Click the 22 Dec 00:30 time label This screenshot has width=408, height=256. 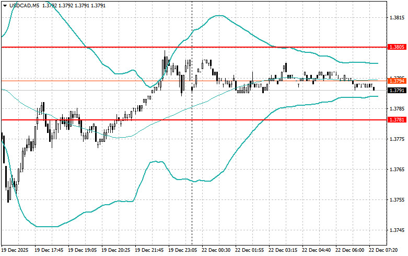[217, 251]
